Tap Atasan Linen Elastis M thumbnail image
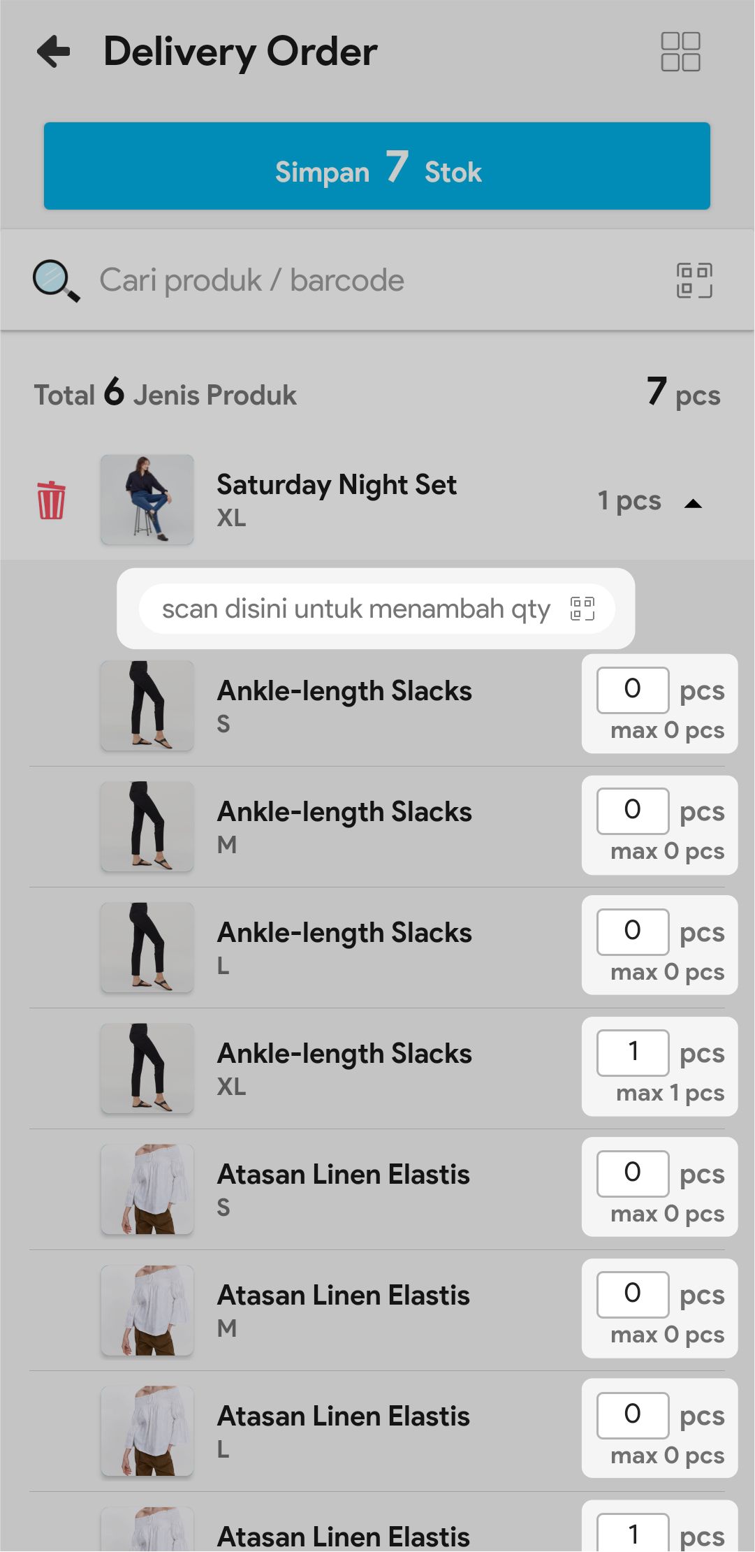755x1552 pixels. (x=147, y=1310)
